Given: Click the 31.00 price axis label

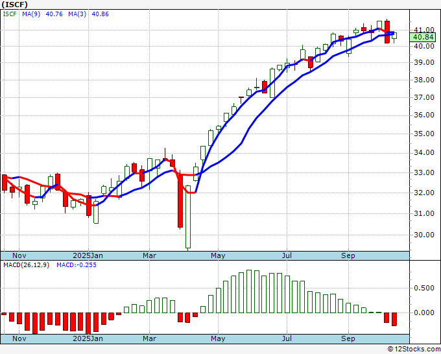Looking at the screenshot, I should (424, 213).
